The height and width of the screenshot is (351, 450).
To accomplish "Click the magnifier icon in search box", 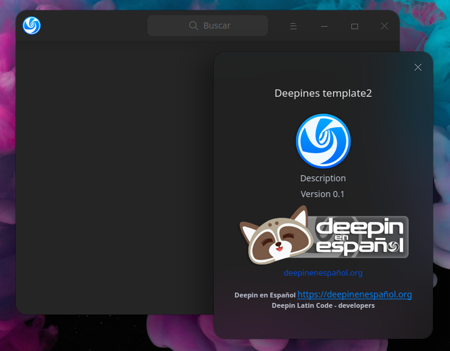I will pyautogui.click(x=194, y=26).
